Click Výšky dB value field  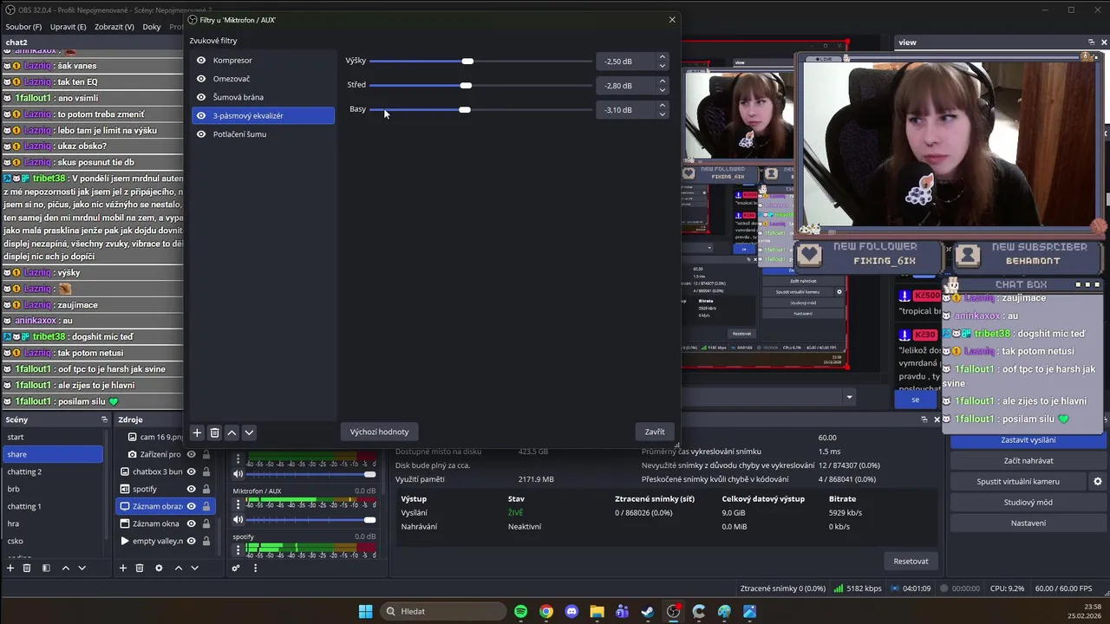tap(626, 62)
